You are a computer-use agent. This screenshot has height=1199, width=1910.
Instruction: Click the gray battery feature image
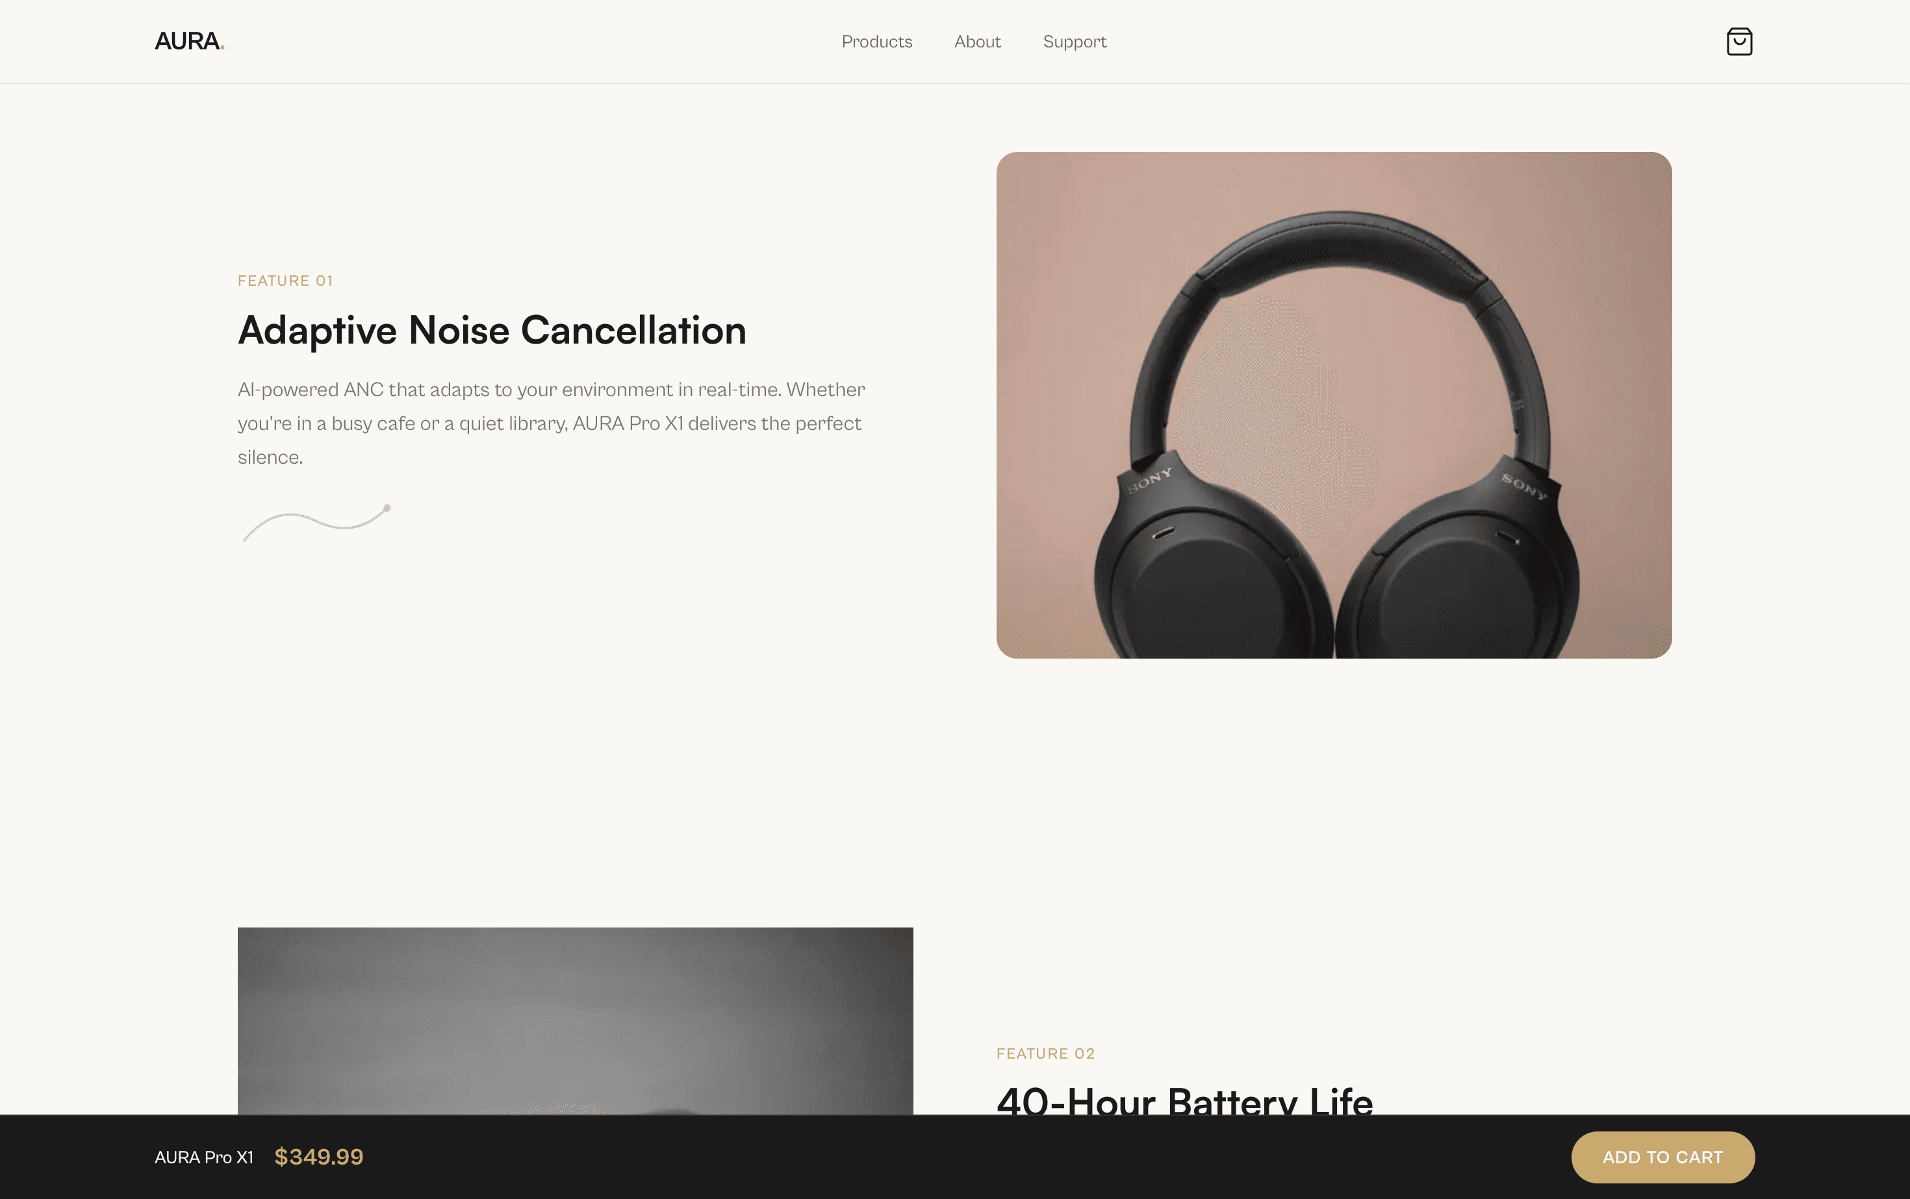pos(575,1022)
